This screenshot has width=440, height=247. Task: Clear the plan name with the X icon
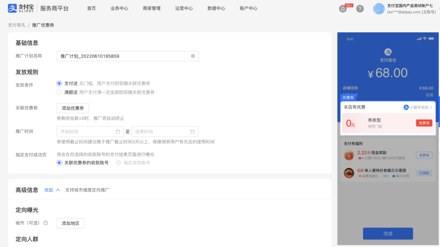(x=193, y=56)
